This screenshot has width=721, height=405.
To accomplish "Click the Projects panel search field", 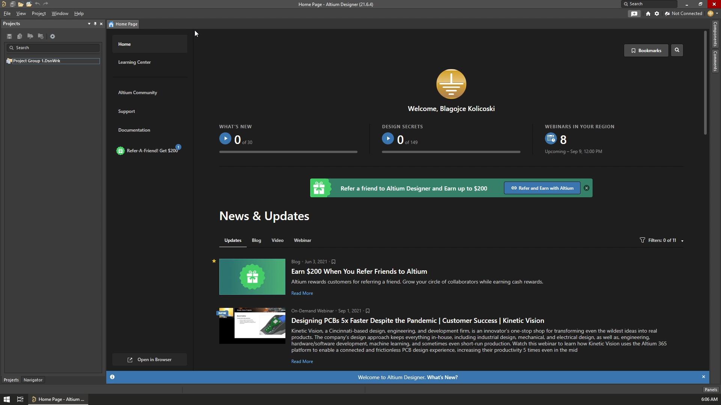I will click(x=53, y=48).
